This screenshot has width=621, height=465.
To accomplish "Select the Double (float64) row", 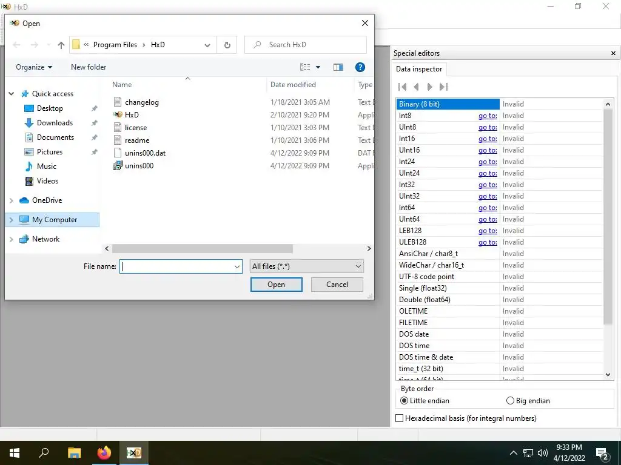I will [x=500, y=300].
